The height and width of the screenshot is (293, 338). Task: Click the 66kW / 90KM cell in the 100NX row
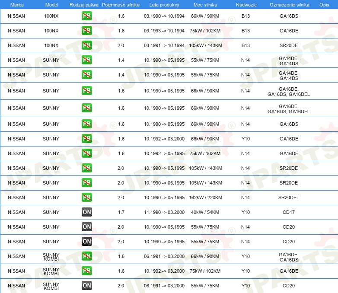[x=205, y=16]
